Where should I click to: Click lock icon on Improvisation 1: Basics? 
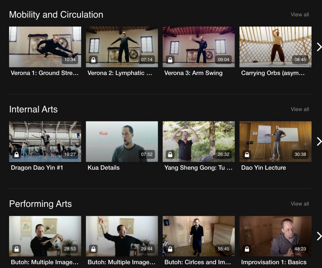(x=247, y=249)
